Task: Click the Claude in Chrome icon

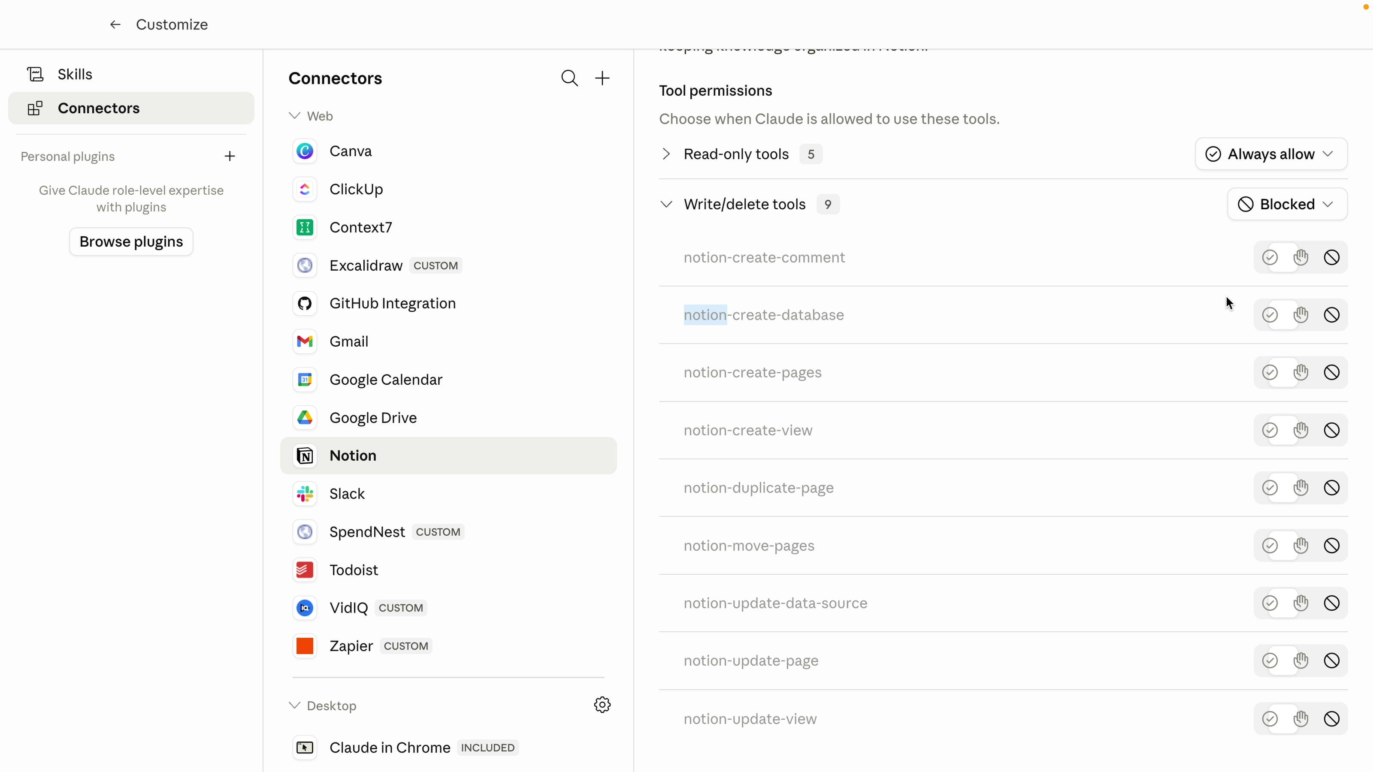Action: 305,748
